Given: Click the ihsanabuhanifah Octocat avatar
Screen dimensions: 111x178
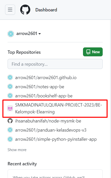Looking at the screenshot, I should (x=10, y=121).
